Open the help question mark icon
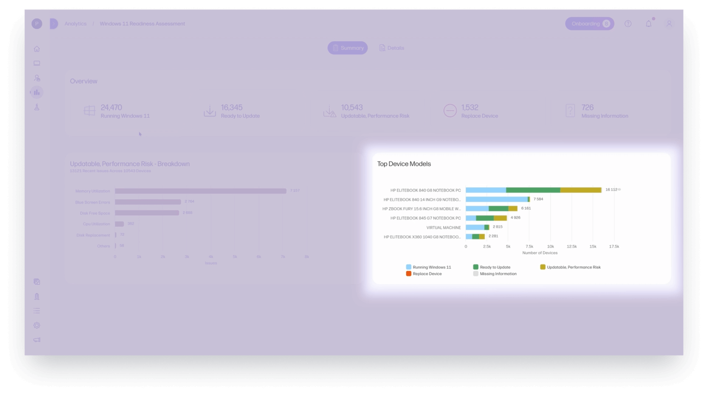Viewport: 708px width, 395px height. (x=628, y=23)
